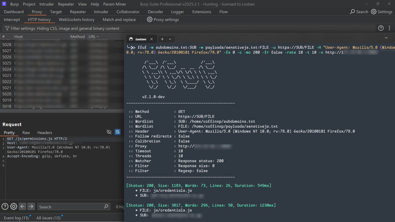
Task: Select history row 5026
Action: 62,57
